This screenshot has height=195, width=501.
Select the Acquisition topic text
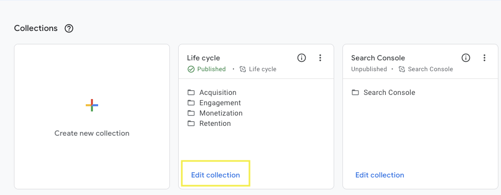click(x=218, y=92)
